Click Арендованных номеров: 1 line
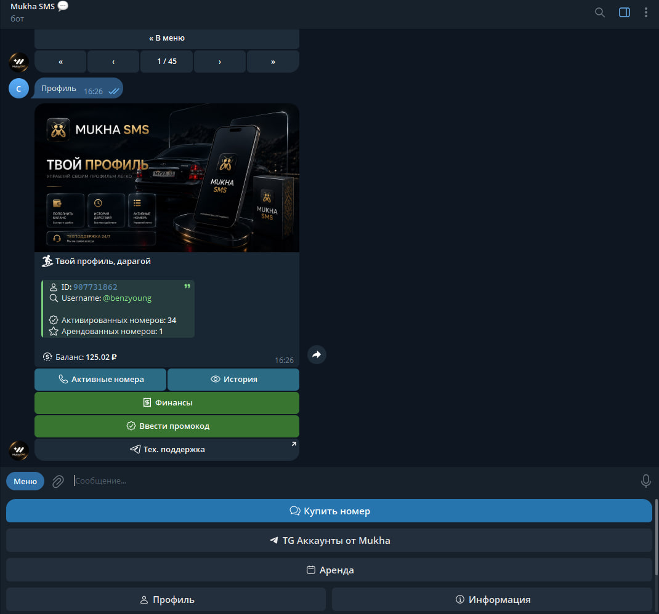This screenshot has width=659, height=614. pos(112,332)
